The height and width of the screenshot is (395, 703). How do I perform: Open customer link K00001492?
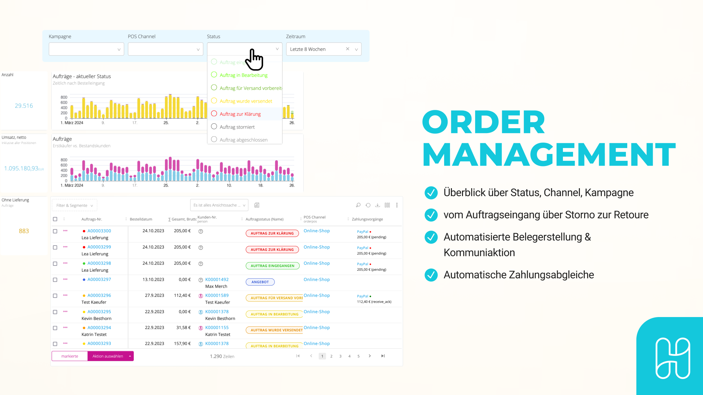tap(217, 280)
